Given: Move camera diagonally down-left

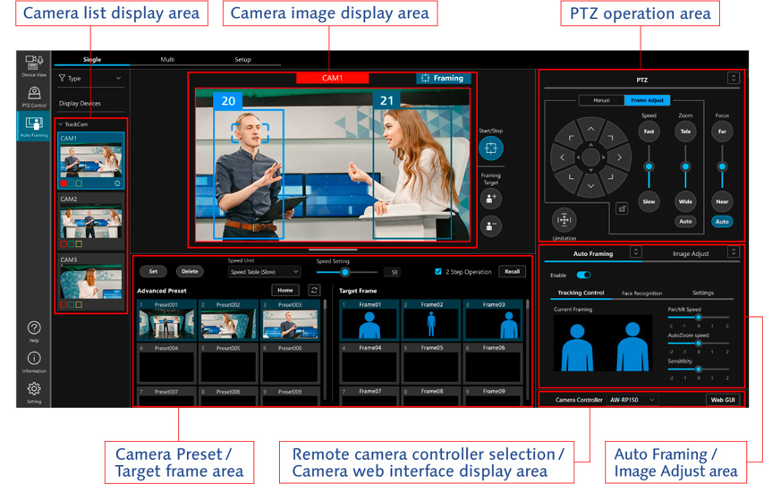Looking at the screenshot, I should click(x=571, y=177).
